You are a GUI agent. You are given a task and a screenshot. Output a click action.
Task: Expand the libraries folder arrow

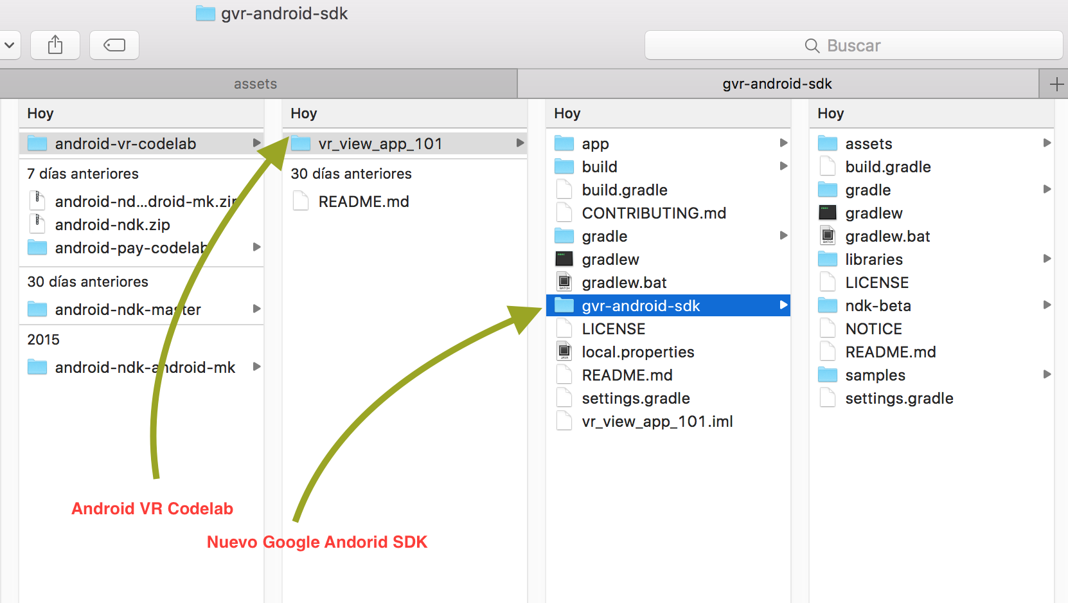point(1047,258)
